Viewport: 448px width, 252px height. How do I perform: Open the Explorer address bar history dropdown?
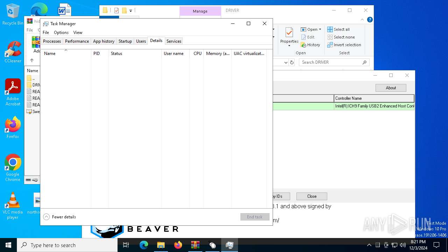coord(286,62)
